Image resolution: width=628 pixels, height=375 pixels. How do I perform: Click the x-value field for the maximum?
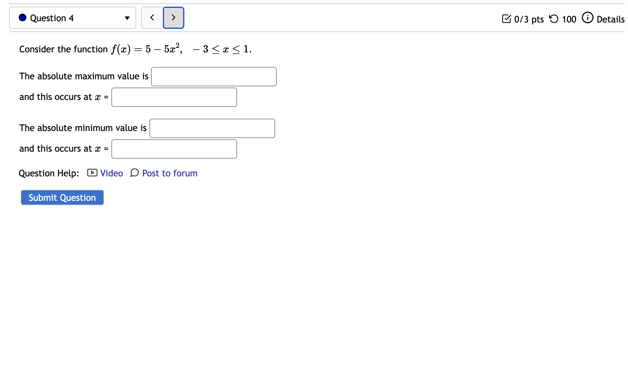click(x=174, y=97)
